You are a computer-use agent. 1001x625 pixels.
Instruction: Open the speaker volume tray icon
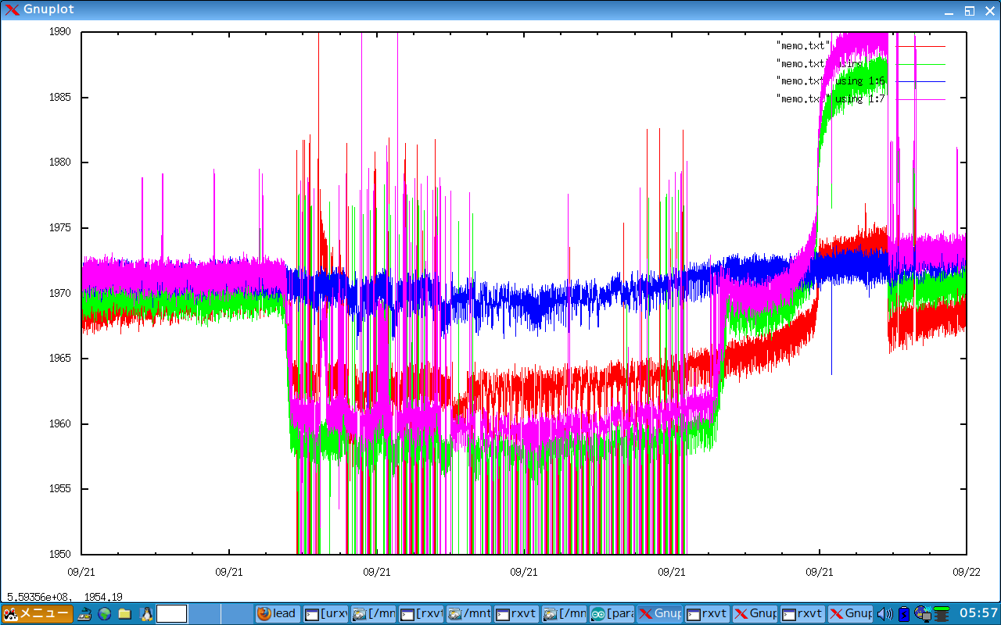885,613
